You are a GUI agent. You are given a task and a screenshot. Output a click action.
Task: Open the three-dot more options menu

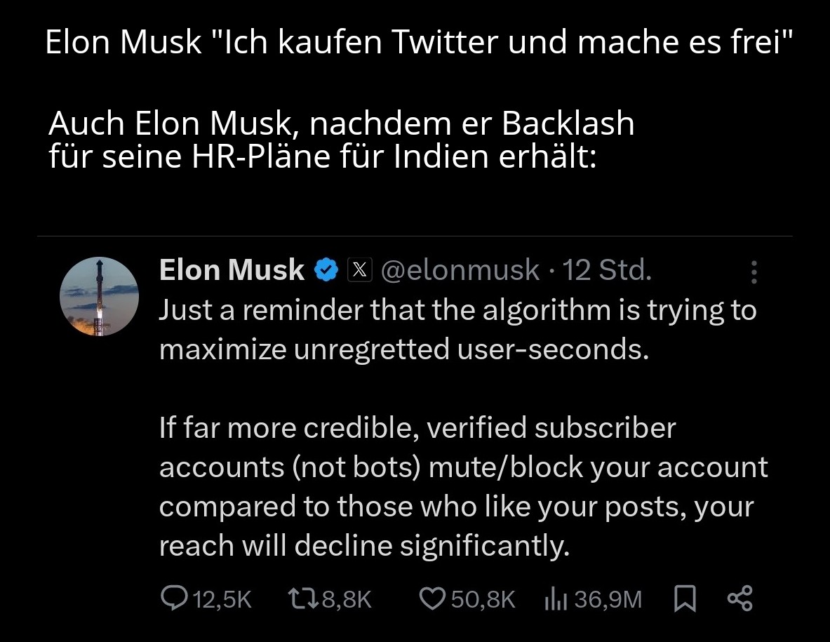pos(754,272)
